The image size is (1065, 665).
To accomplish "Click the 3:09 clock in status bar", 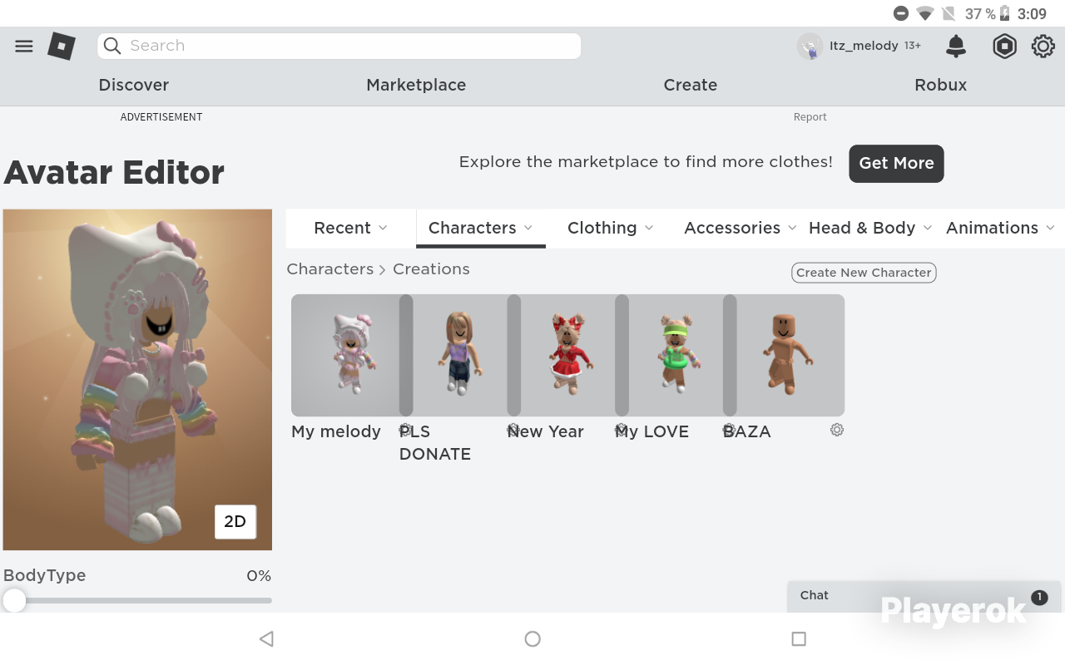I will pos(1033,14).
